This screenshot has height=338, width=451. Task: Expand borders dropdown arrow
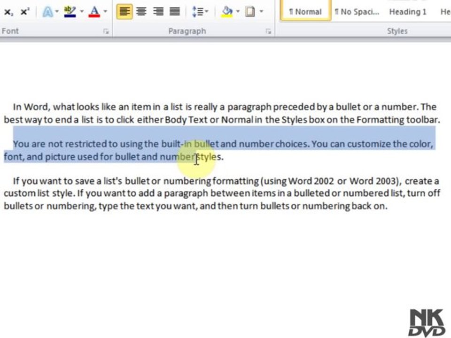[261, 11]
